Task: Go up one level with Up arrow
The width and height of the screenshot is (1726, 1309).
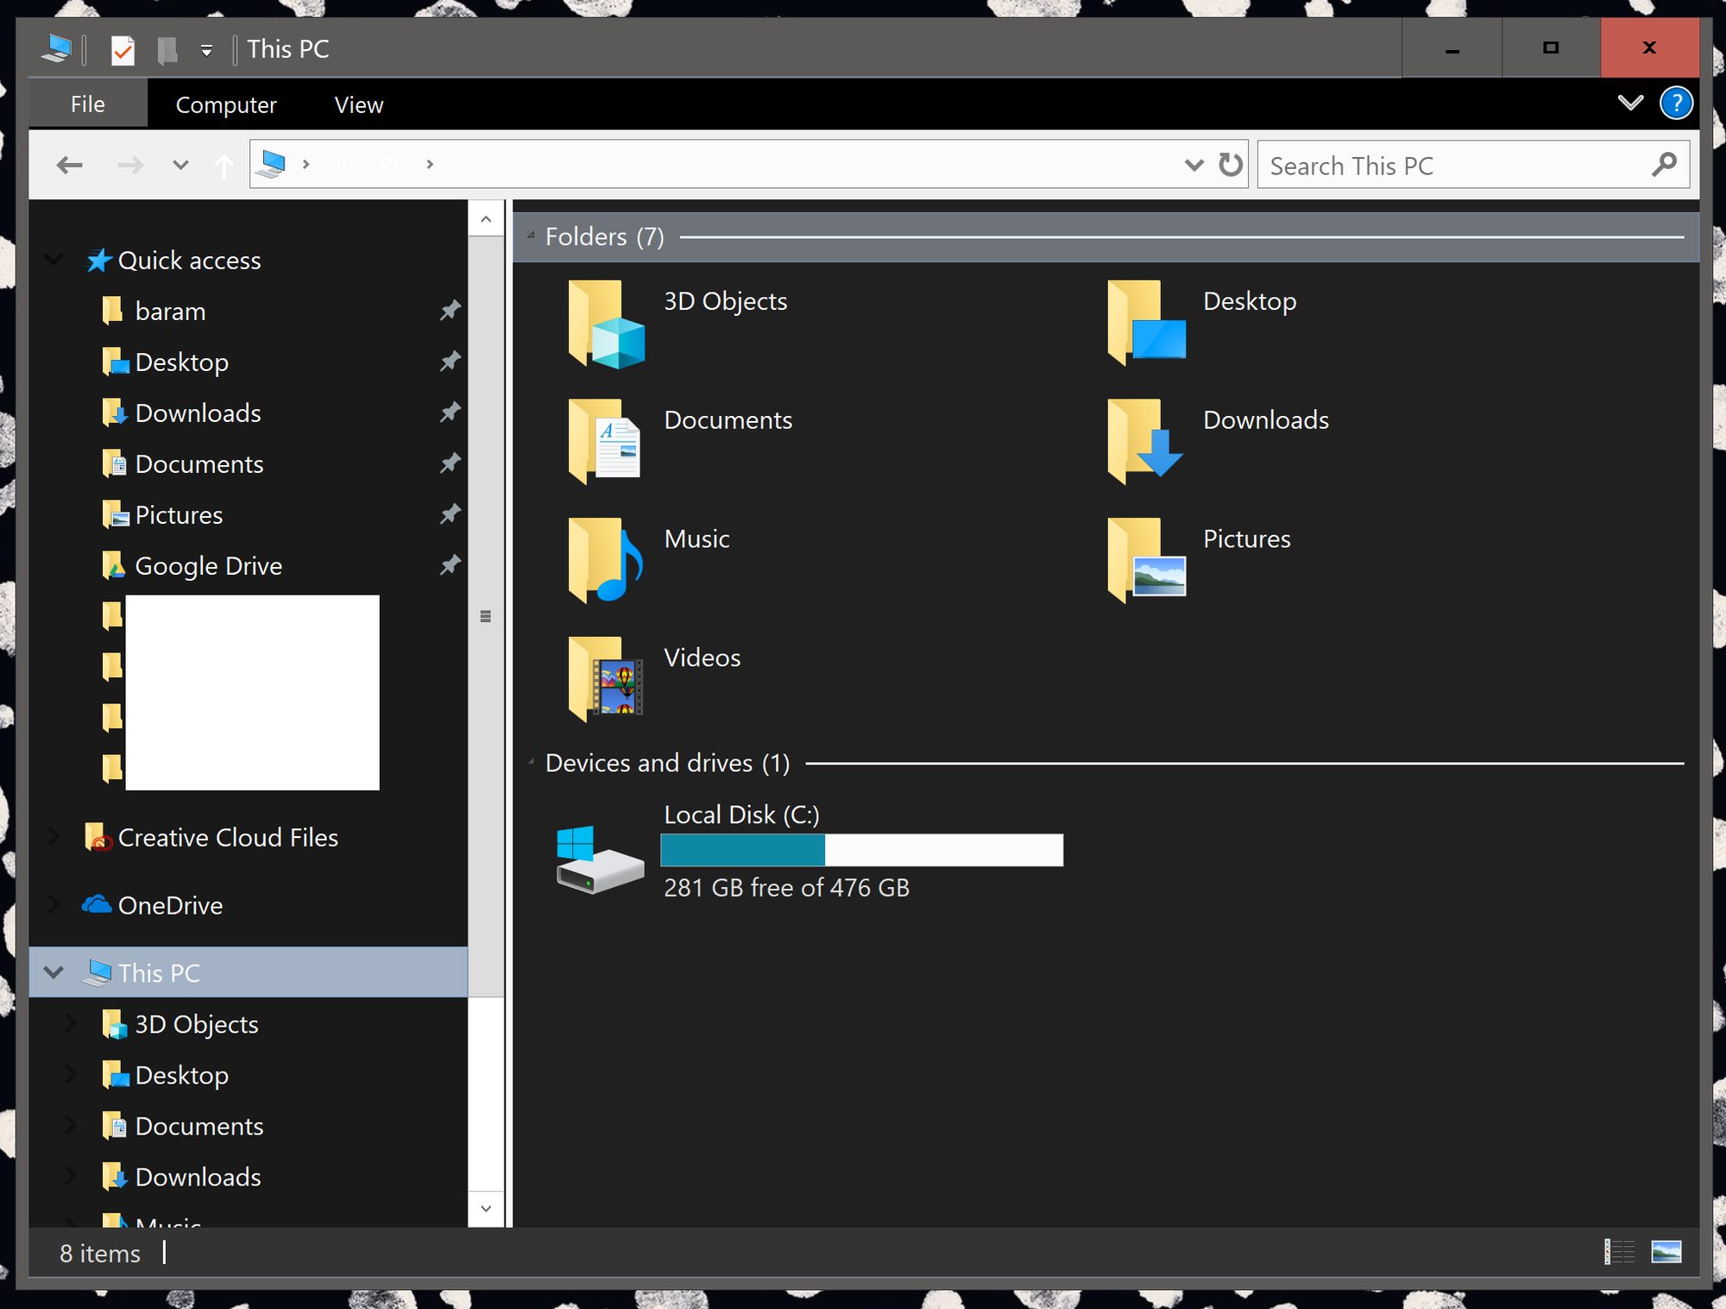Action: 224,165
